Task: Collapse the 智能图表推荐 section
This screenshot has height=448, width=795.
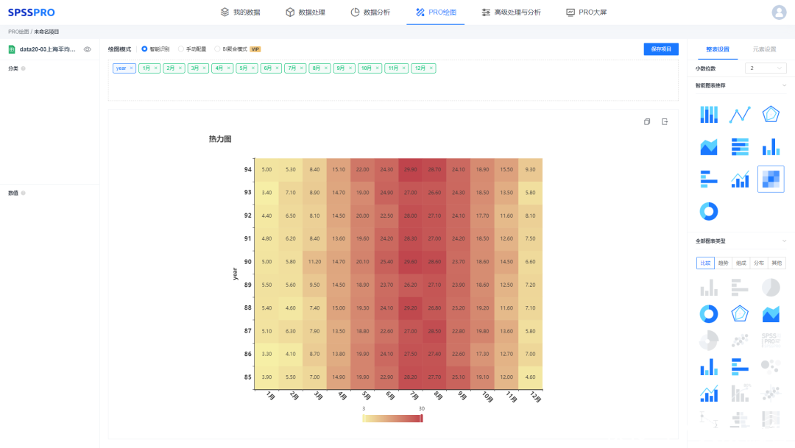Action: click(x=784, y=85)
